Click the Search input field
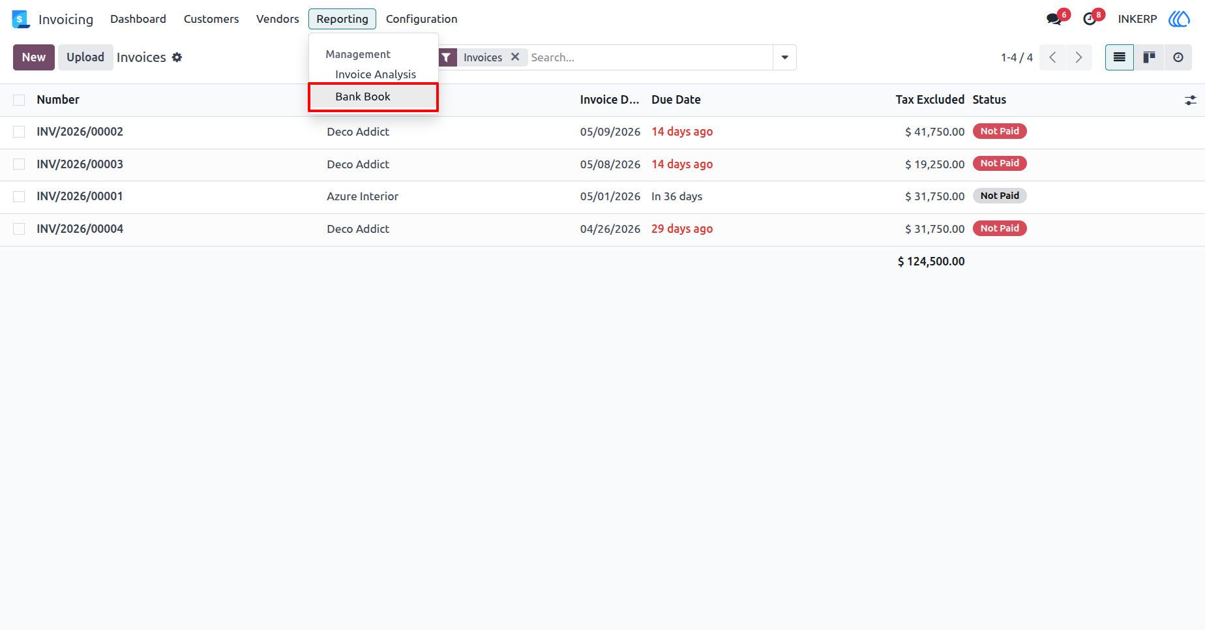Image resolution: width=1205 pixels, height=630 pixels. [x=649, y=57]
